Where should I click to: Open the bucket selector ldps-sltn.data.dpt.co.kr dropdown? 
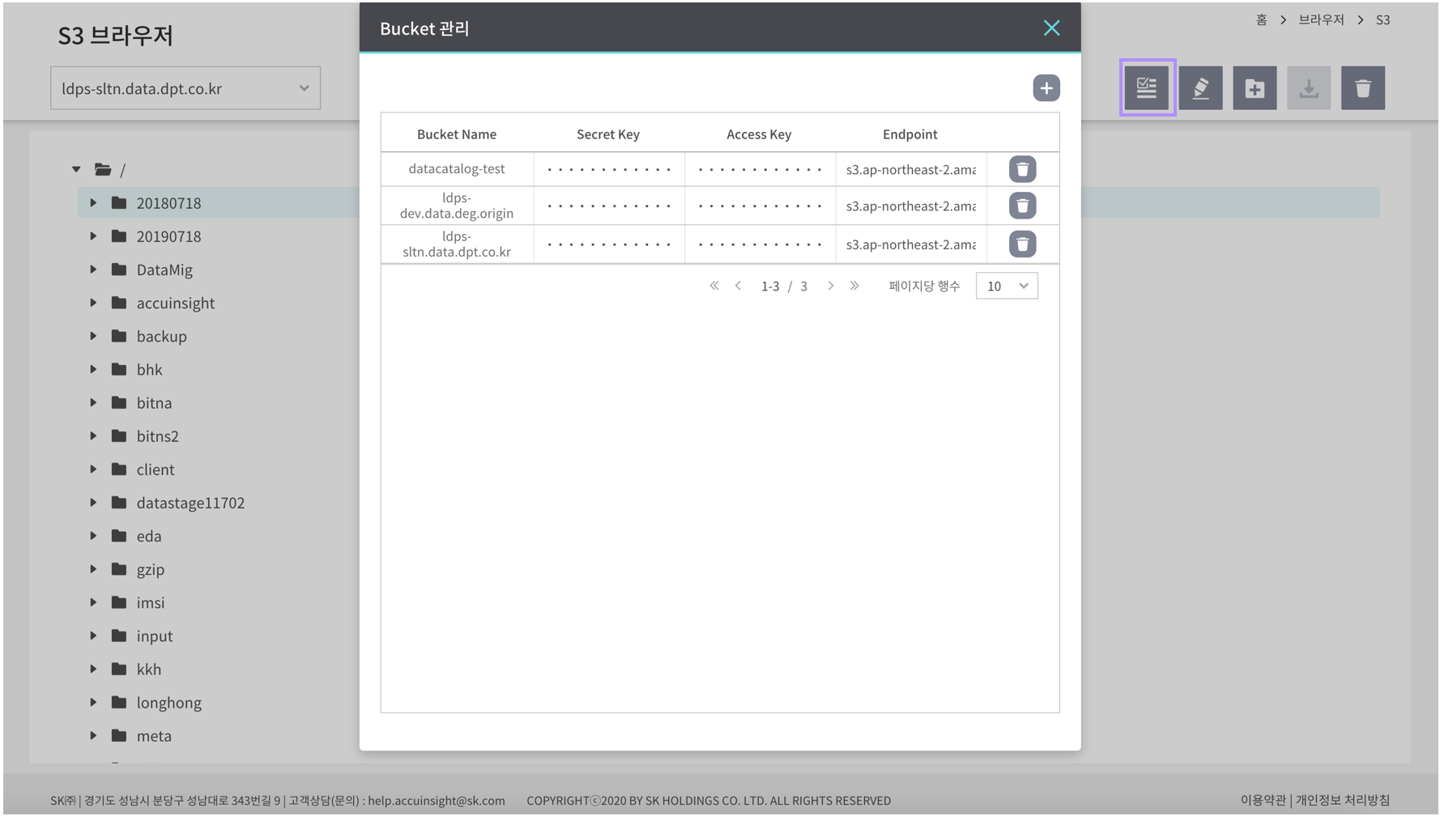[185, 88]
